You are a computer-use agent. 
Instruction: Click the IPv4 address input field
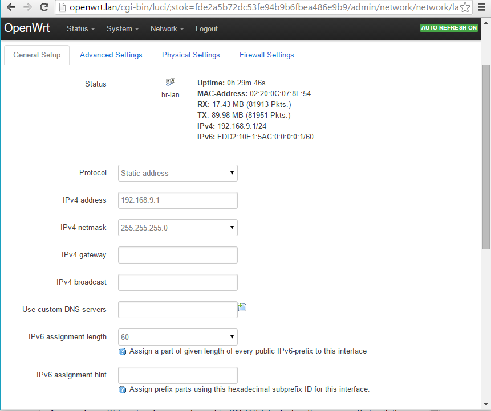[177, 200]
